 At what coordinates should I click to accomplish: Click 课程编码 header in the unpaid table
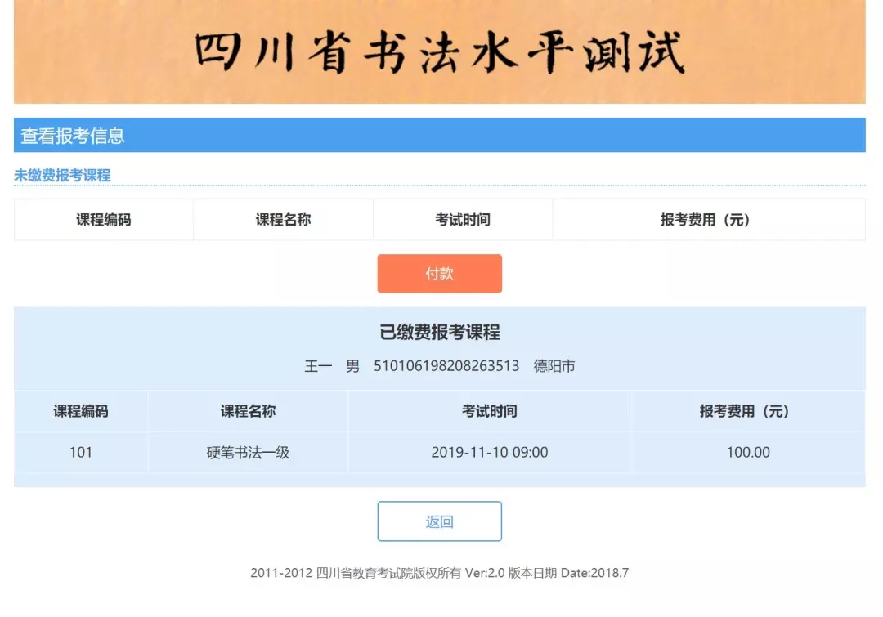tap(104, 220)
